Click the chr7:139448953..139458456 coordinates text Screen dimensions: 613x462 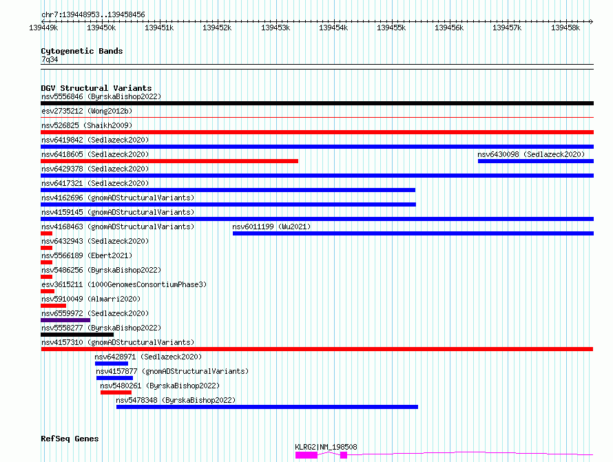(93, 14)
